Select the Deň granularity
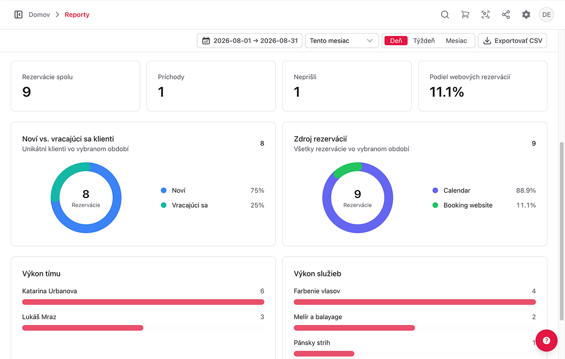The image size is (565, 359). [x=396, y=41]
